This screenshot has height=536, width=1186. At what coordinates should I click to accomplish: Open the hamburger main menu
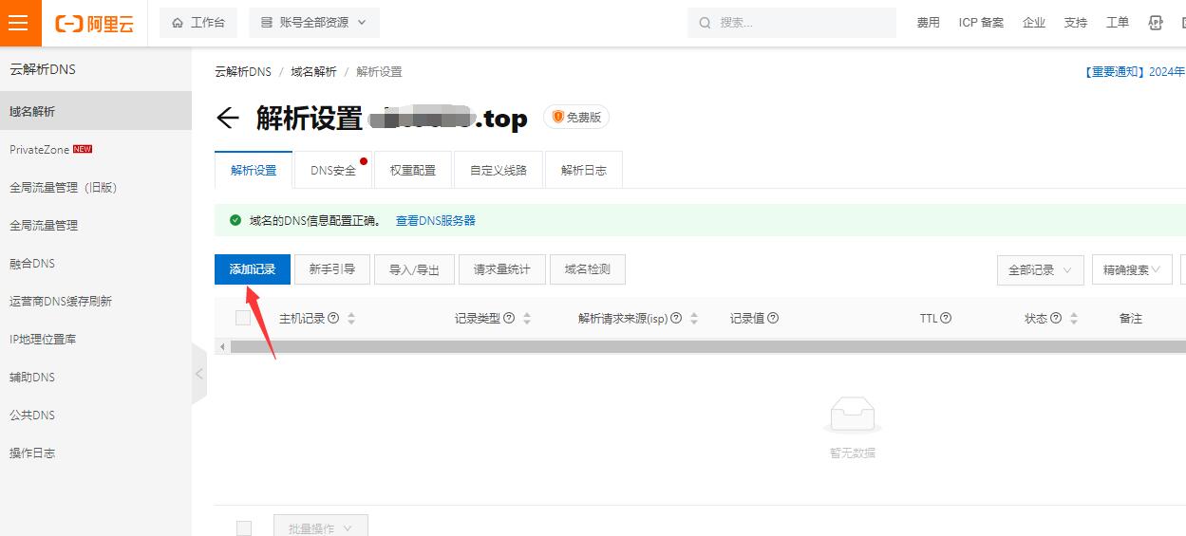pyautogui.click(x=20, y=23)
